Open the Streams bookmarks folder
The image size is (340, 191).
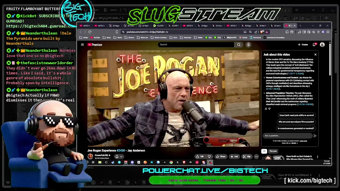(130, 38)
